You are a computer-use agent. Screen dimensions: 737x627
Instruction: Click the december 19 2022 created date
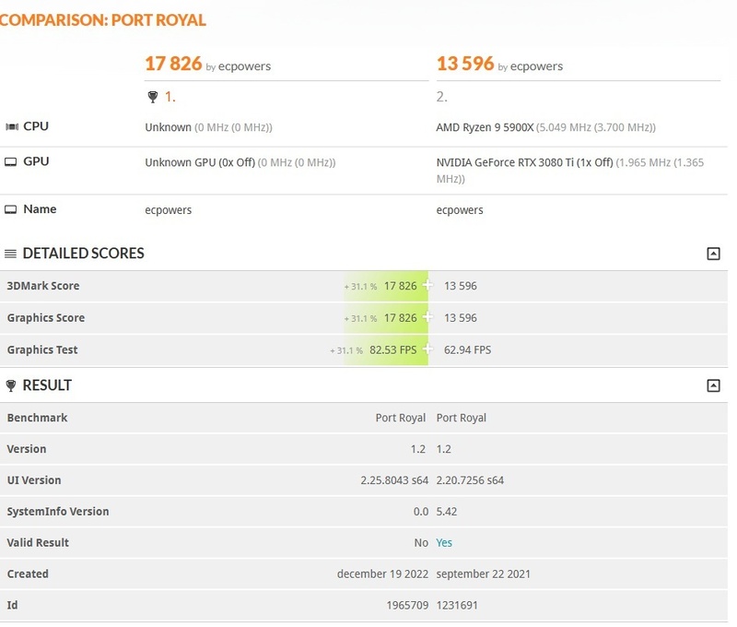[382, 574]
